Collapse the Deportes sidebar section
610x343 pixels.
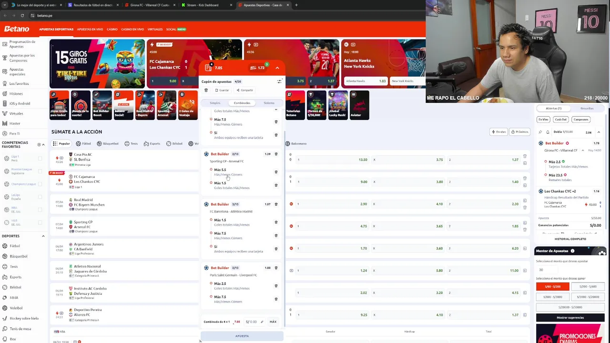[x=43, y=236]
